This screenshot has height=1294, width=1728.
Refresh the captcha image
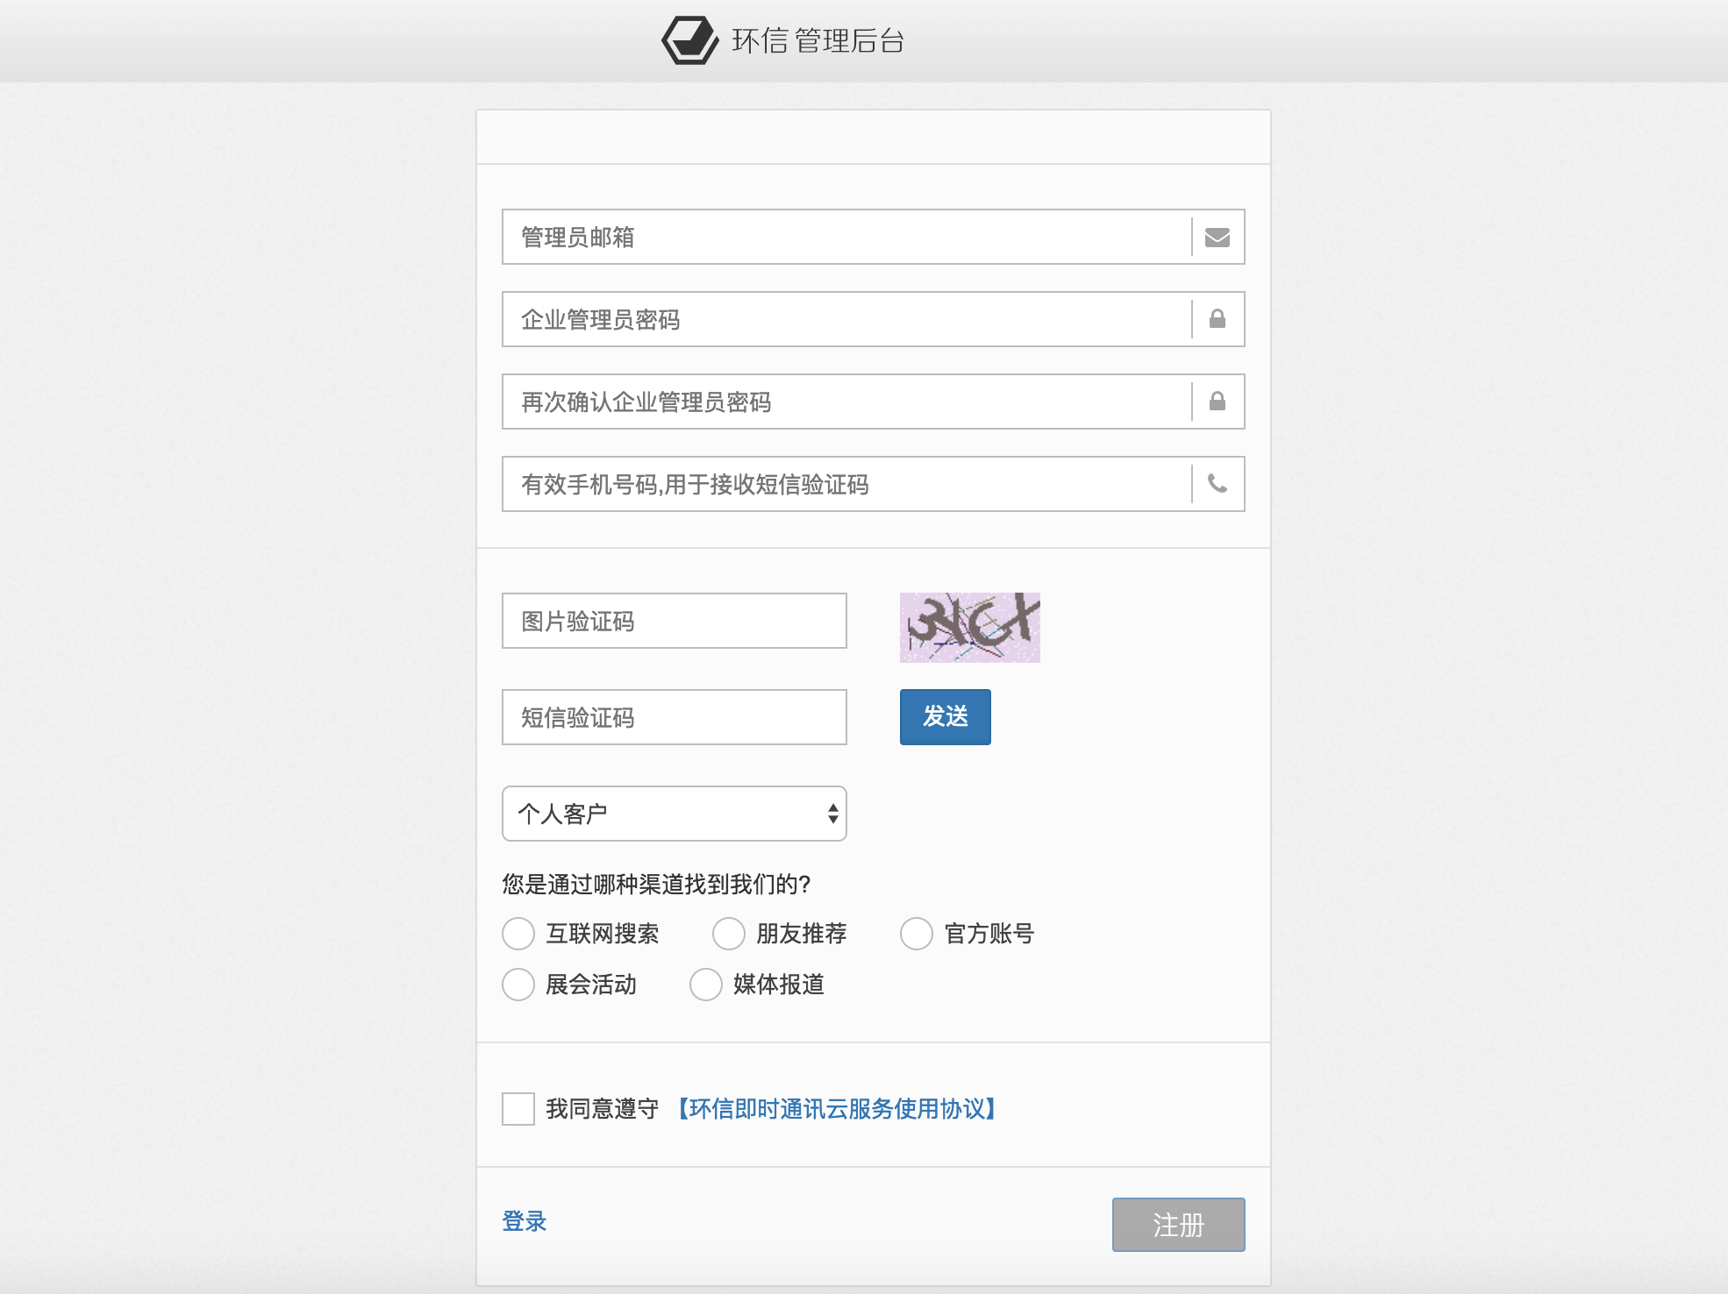(969, 628)
